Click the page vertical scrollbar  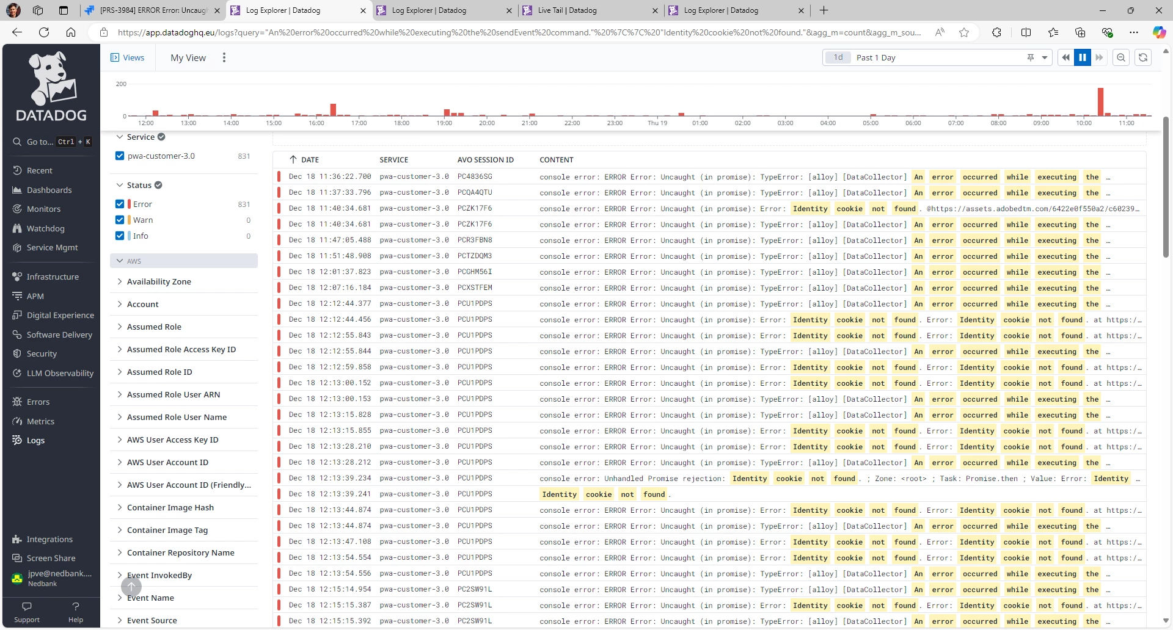click(1166, 187)
